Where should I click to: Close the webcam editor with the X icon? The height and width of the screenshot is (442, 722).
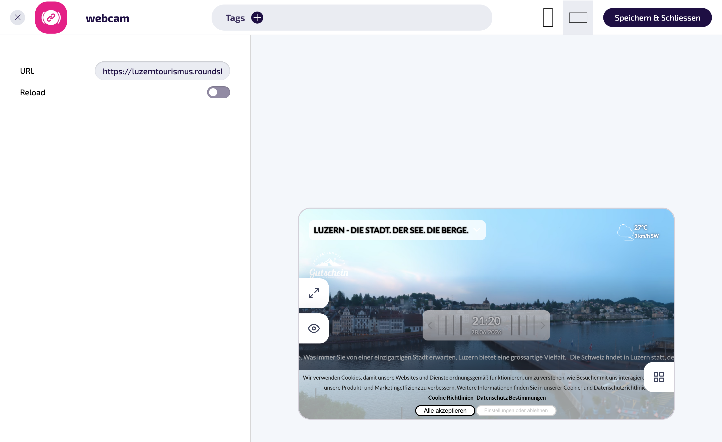18,18
